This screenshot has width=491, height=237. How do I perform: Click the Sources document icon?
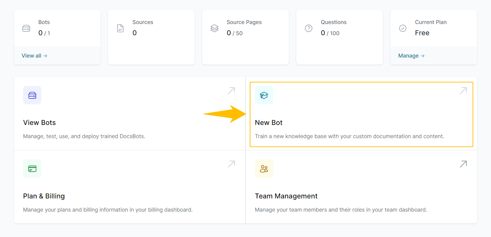(x=120, y=28)
